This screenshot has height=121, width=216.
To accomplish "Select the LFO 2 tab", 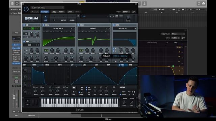I will 84,65.
